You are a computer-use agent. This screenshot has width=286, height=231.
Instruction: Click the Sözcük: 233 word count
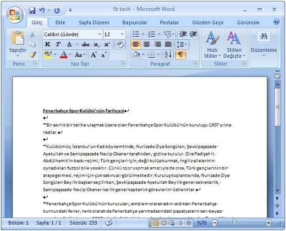click(83, 223)
